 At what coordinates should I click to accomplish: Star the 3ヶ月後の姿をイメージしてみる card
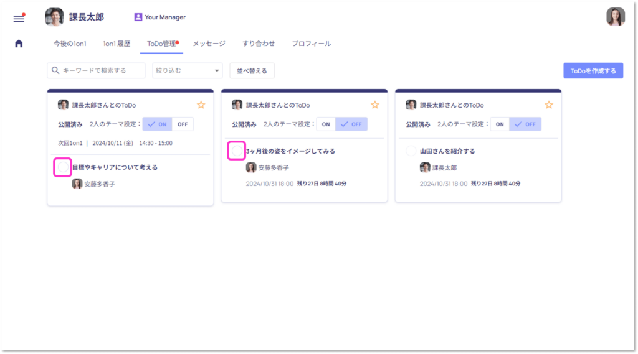tap(374, 105)
